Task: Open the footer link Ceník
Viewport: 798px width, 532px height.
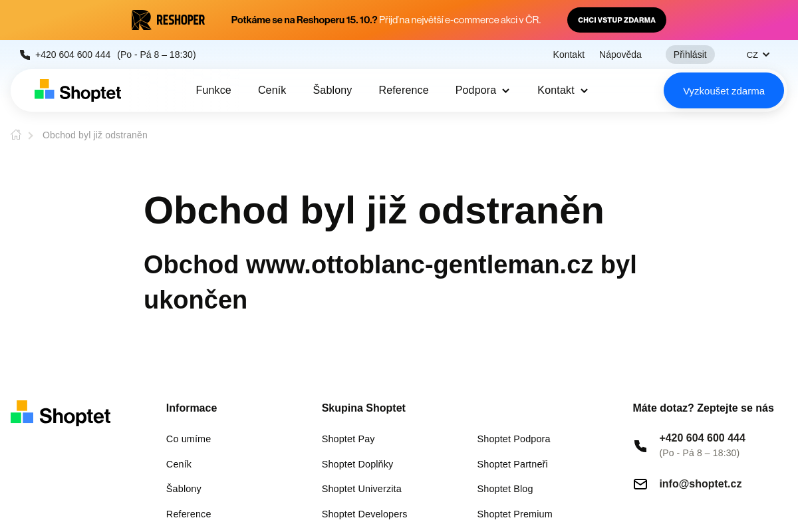Action: click(x=179, y=464)
